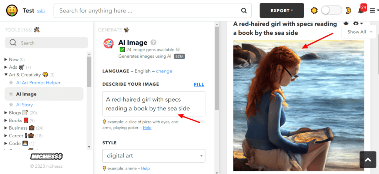Click the Help link under image description example
Screen dimensions: 379x174
[147, 128]
